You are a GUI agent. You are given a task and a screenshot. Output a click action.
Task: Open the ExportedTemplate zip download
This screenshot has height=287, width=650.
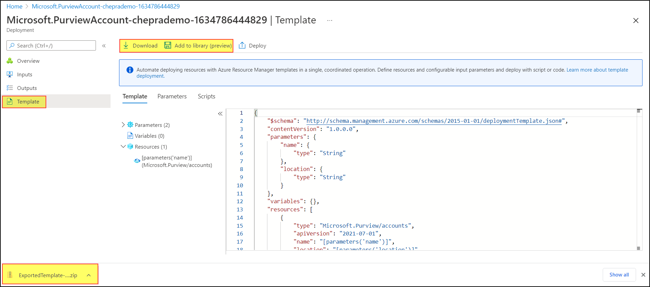48,275
